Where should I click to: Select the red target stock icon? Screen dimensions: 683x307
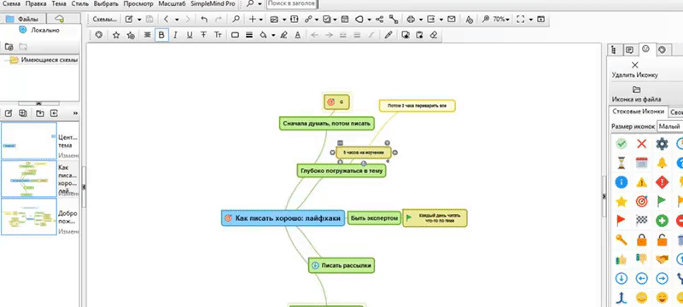pyautogui.click(x=641, y=201)
